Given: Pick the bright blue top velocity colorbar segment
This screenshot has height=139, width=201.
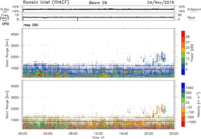Looking at the screenshot, I should click(x=183, y=85).
